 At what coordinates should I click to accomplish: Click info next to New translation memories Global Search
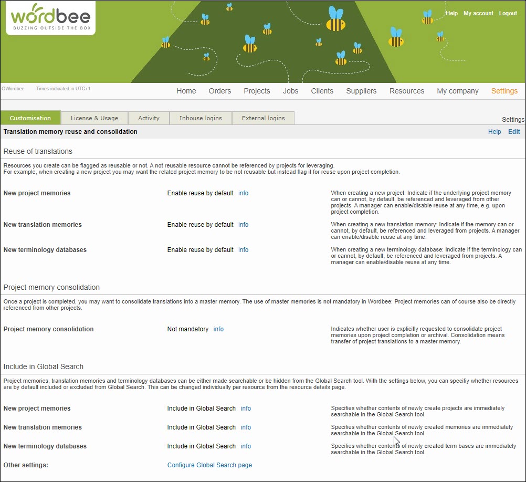coord(246,427)
